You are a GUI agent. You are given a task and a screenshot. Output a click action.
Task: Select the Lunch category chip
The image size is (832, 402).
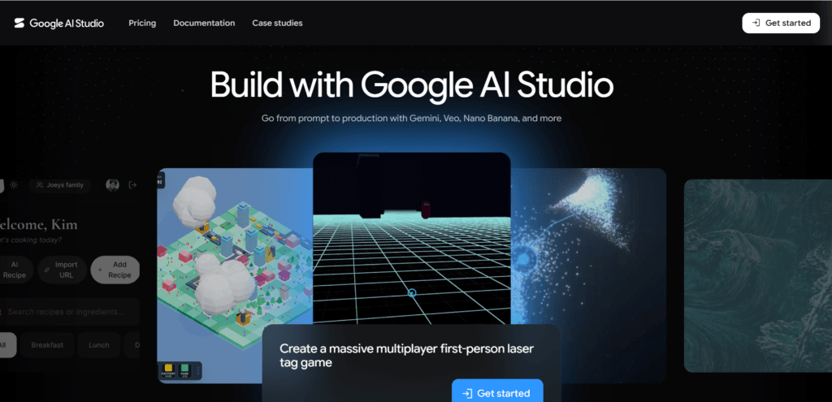[x=98, y=345]
